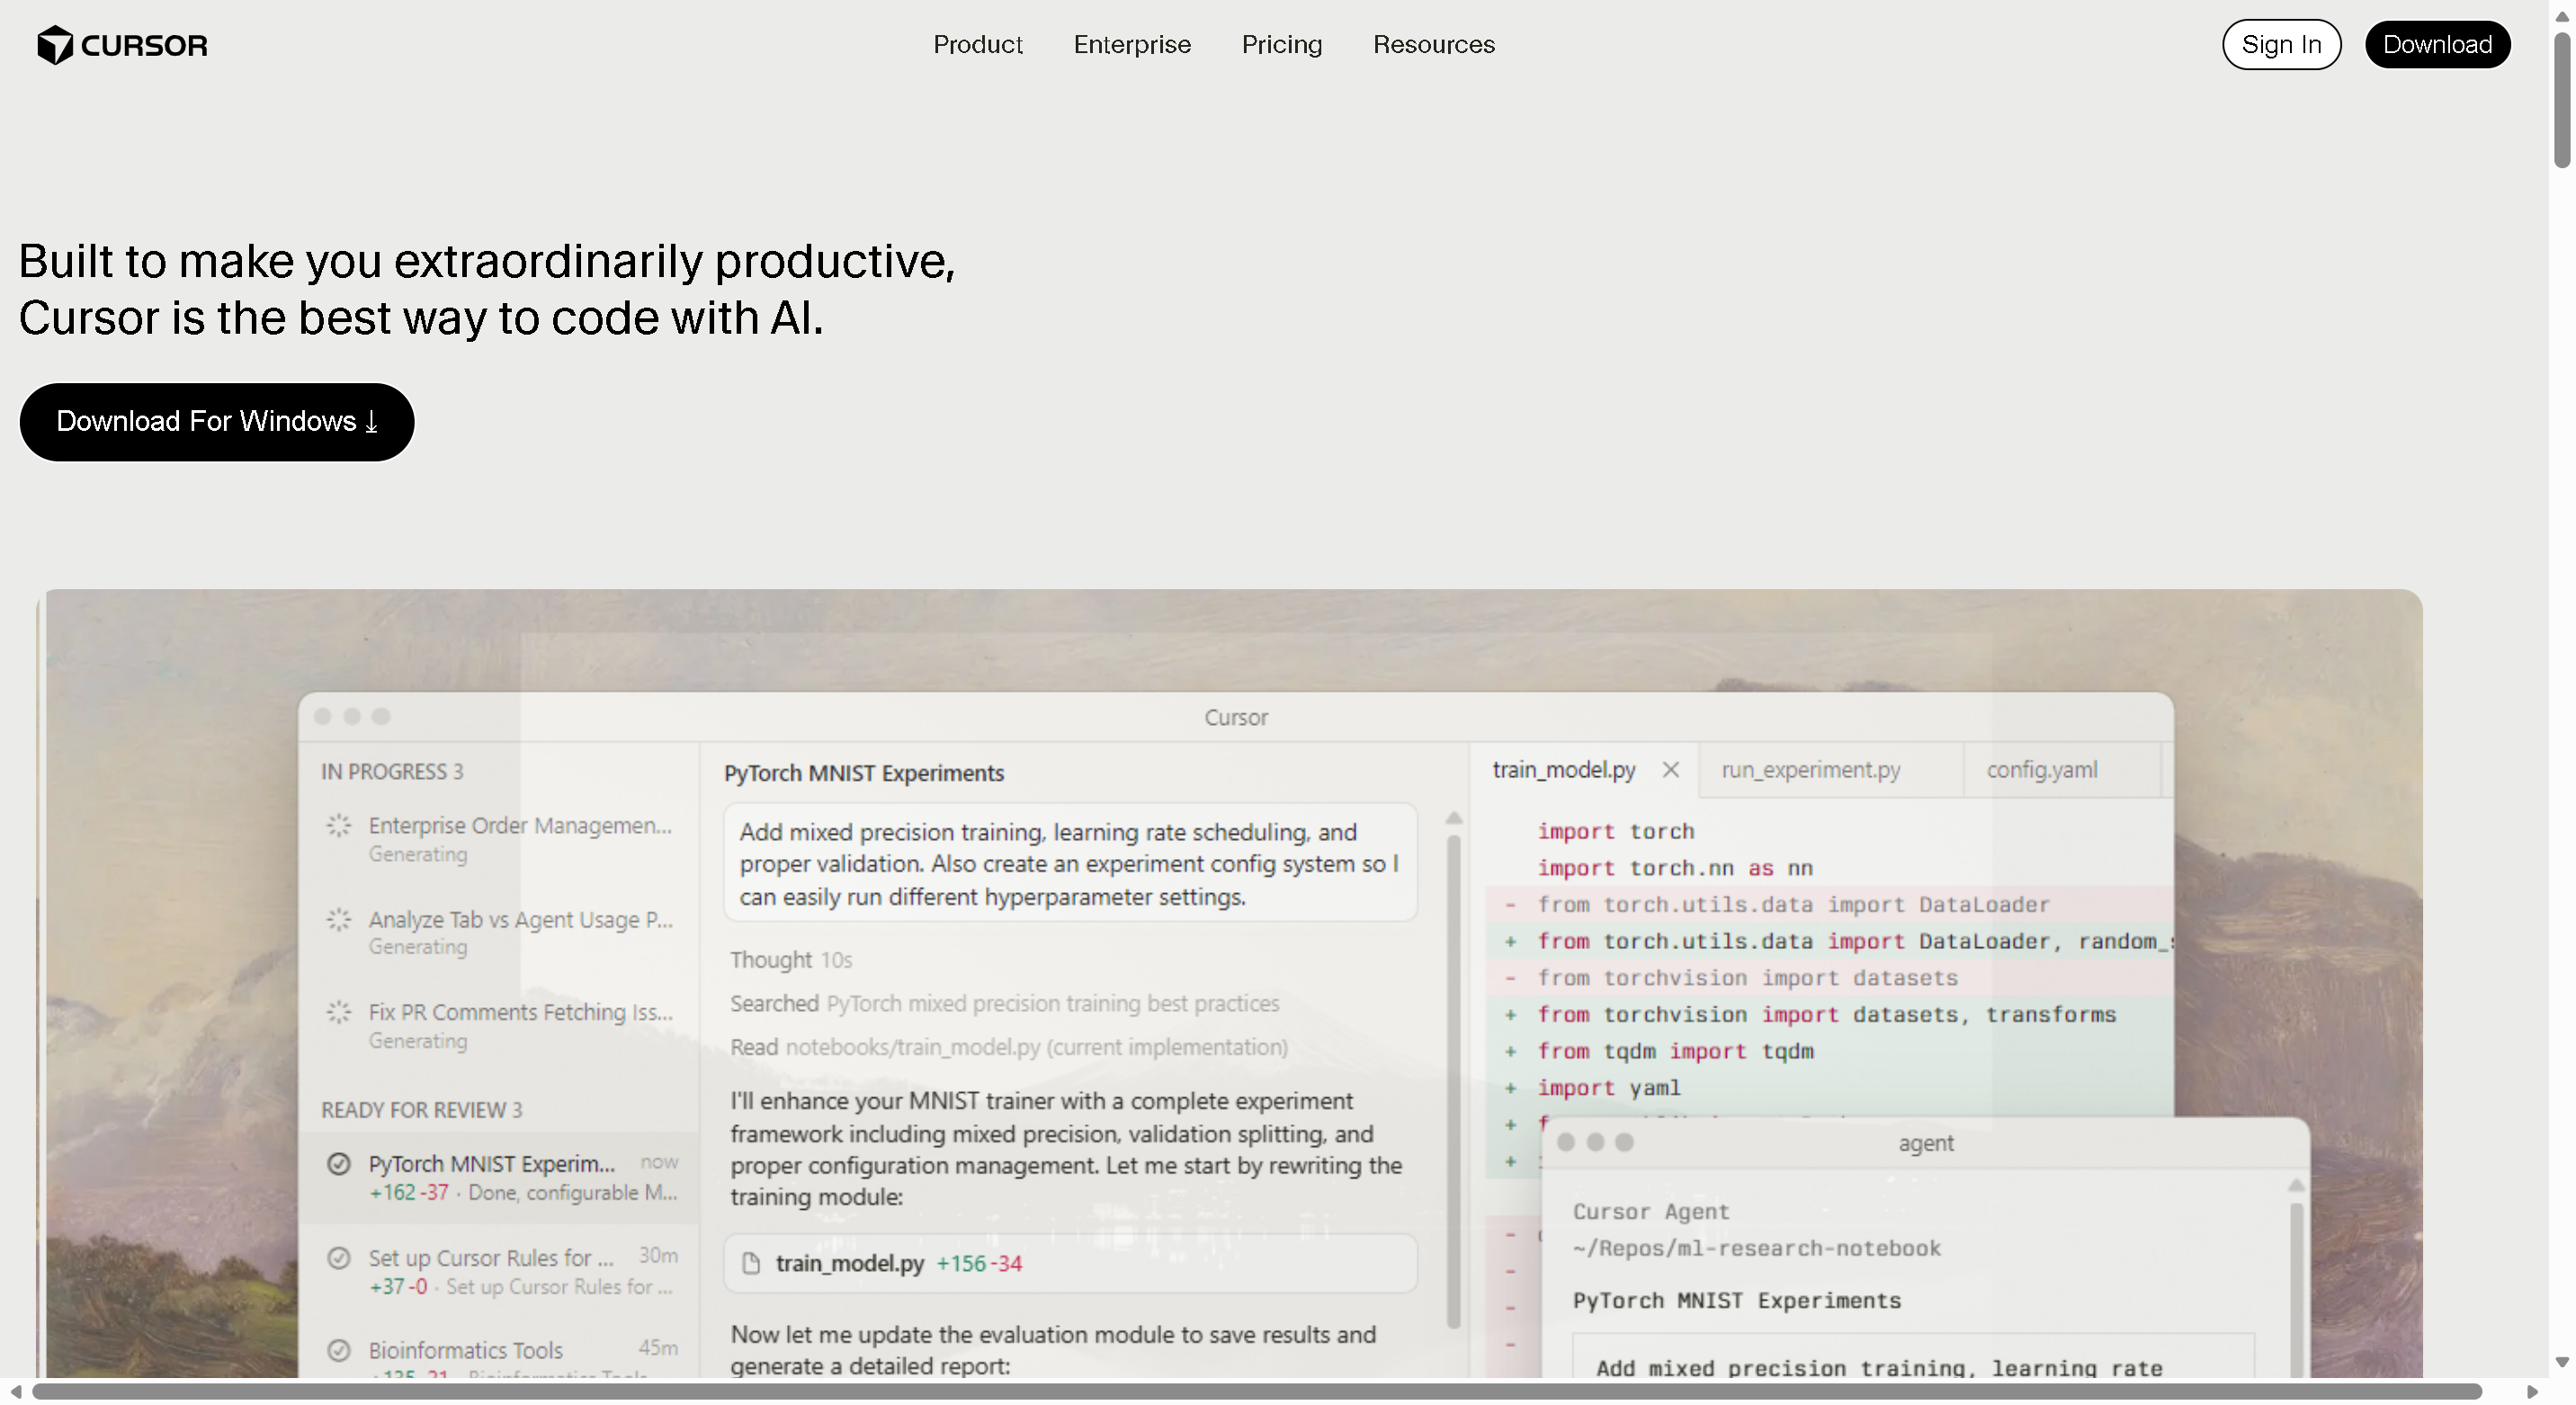Toggle the completion circle for Set up Cursor Rules
The width and height of the screenshot is (2576, 1405).
click(x=338, y=1258)
